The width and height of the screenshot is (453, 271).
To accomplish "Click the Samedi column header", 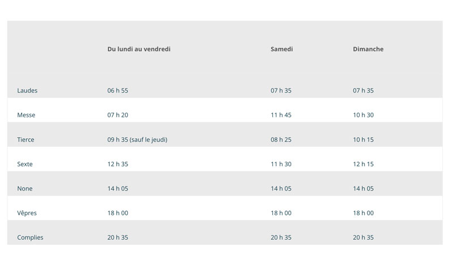I will click(x=281, y=49).
